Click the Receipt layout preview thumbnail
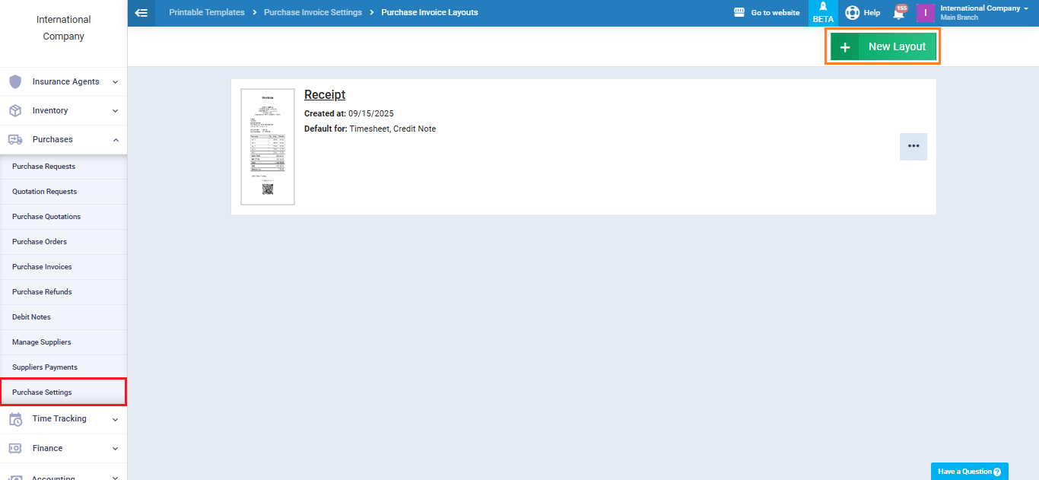The height and width of the screenshot is (480, 1039). [x=268, y=147]
